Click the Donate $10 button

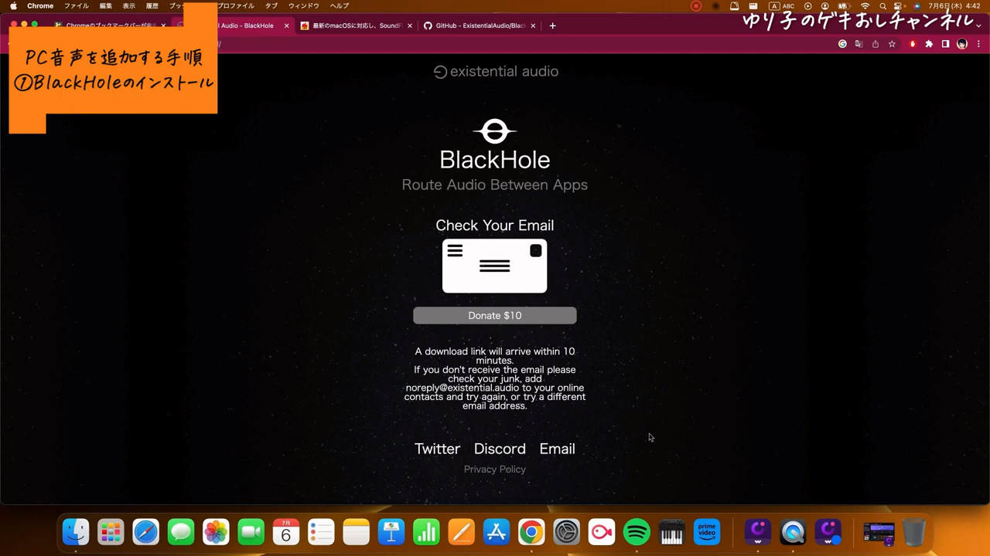(x=495, y=315)
